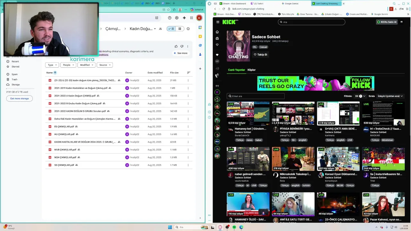This screenshot has height=231, width=411.
Task: Click Etiket ara tag search field
Action: point(256,96)
